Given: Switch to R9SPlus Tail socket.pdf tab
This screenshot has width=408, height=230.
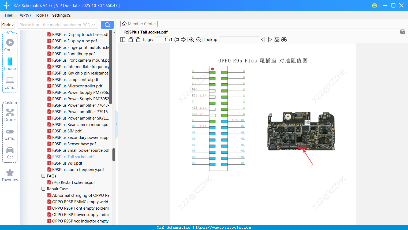Looking at the screenshot, I should 146,32.
